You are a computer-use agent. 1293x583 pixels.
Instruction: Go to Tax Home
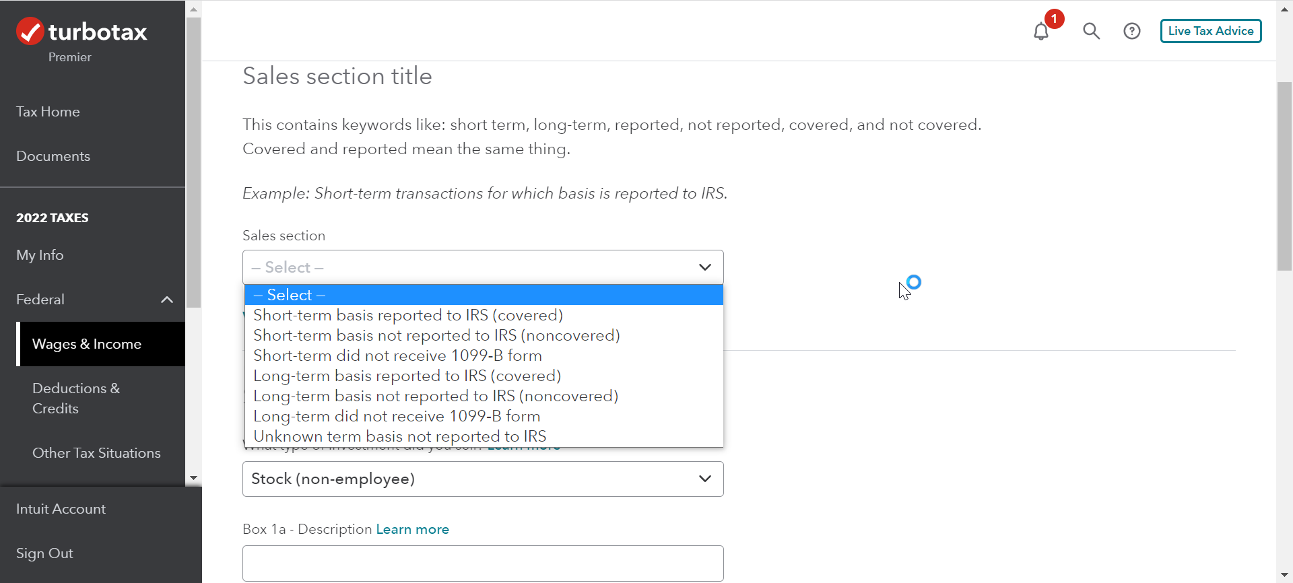coord(48,112)
